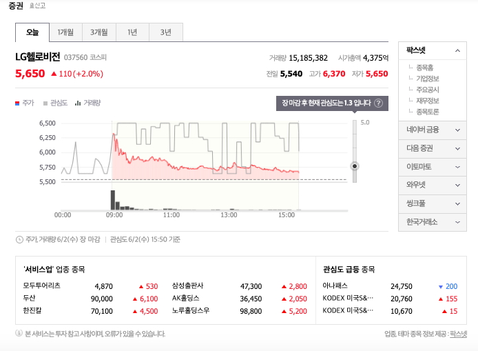Click the red-blue 주가 legend swatch

tap(17, 103)
